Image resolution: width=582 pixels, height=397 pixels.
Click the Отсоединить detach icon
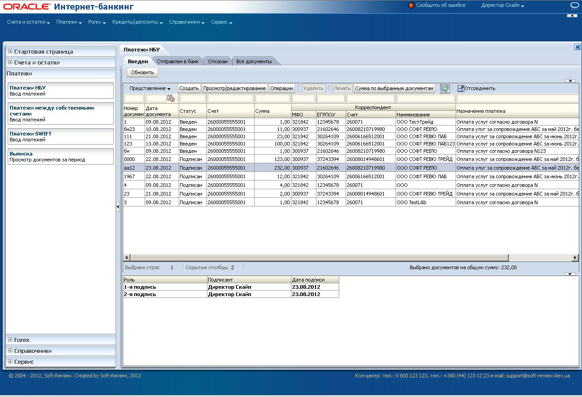click(461, 88)
